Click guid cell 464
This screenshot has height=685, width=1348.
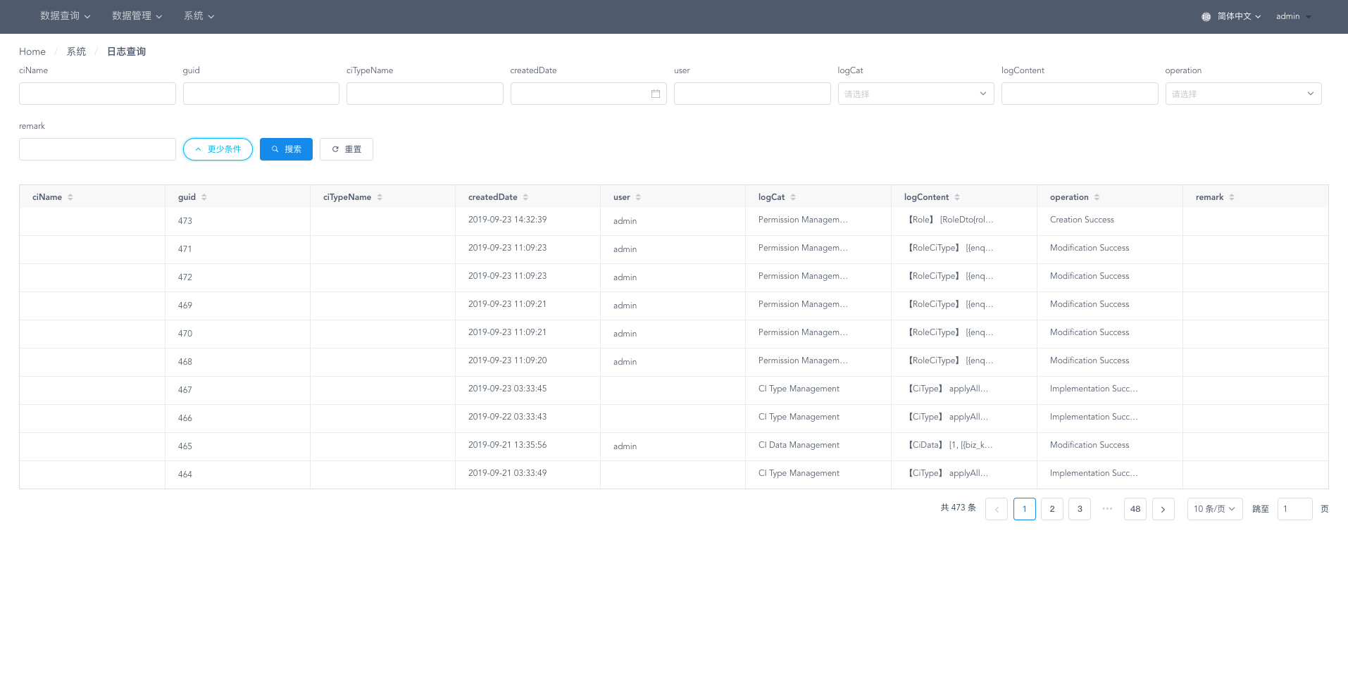click(x=185, y=475)
